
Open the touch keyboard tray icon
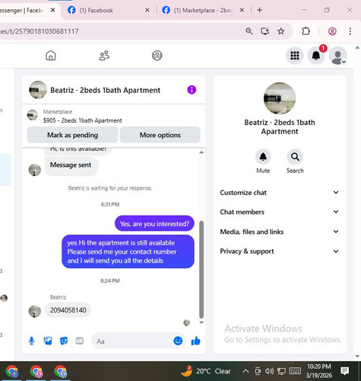click(x=295, y=371)
